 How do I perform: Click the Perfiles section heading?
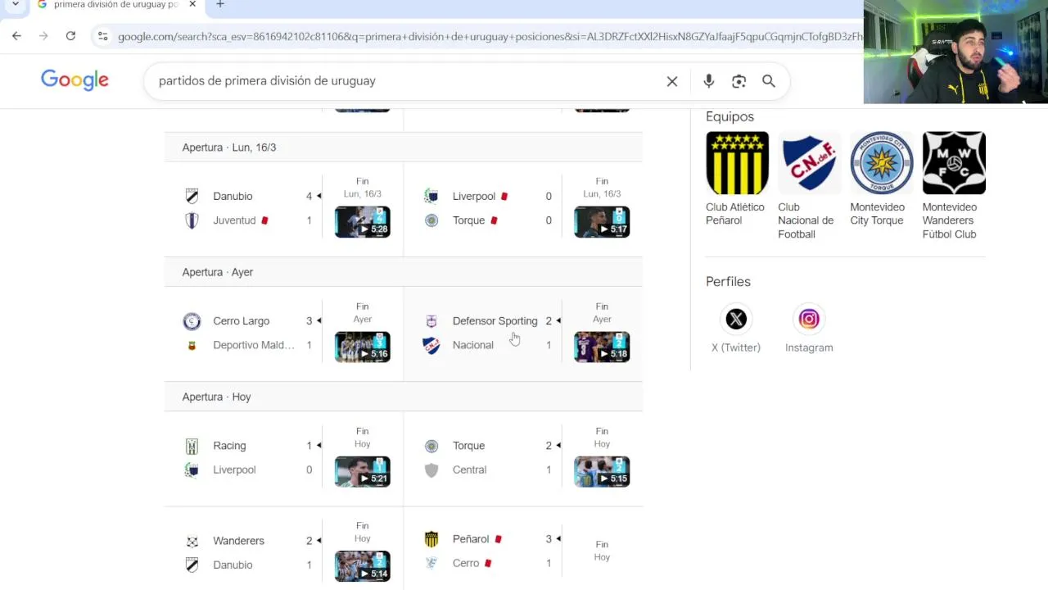728,281
